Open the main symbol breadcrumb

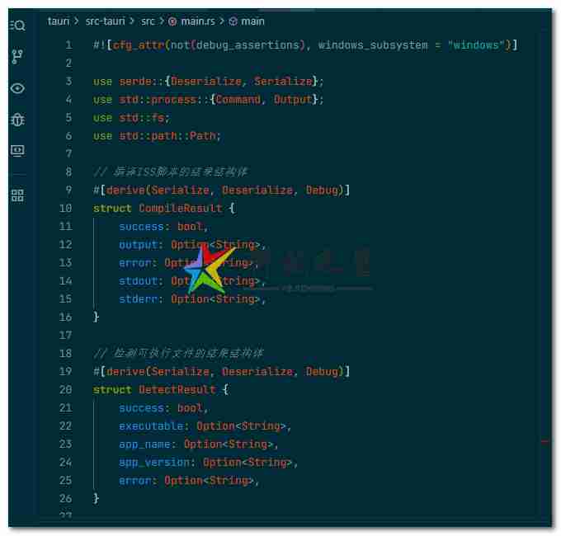pyautogui.click(x=252, y=21)
